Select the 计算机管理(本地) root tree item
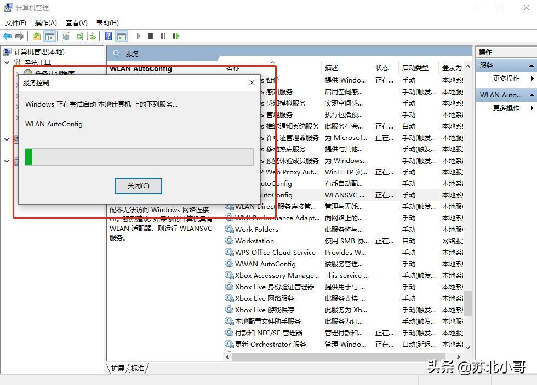The height and width of the screenshot is (385, 537). click(x=39, y=51)
